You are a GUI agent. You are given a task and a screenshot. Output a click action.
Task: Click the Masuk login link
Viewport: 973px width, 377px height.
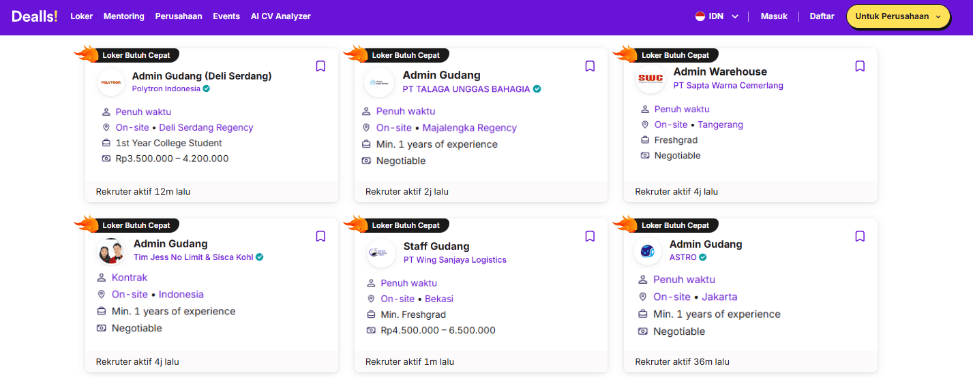(x=774, y=16)
